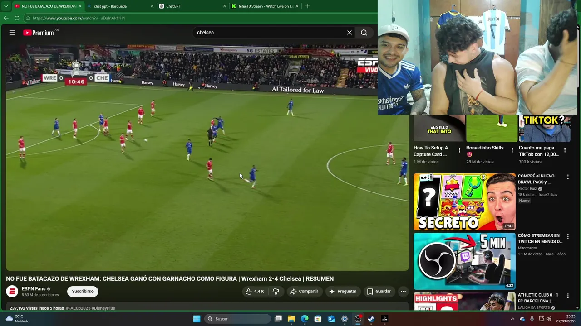Open Outlook from the taskbar
This screenshot has height=326, width=581.
point(331,319)
